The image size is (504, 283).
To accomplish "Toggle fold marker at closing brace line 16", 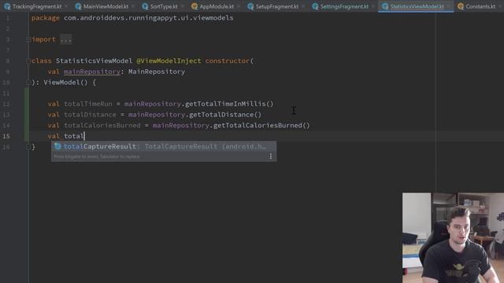I will pyautogui.click(x=28, y=147).
